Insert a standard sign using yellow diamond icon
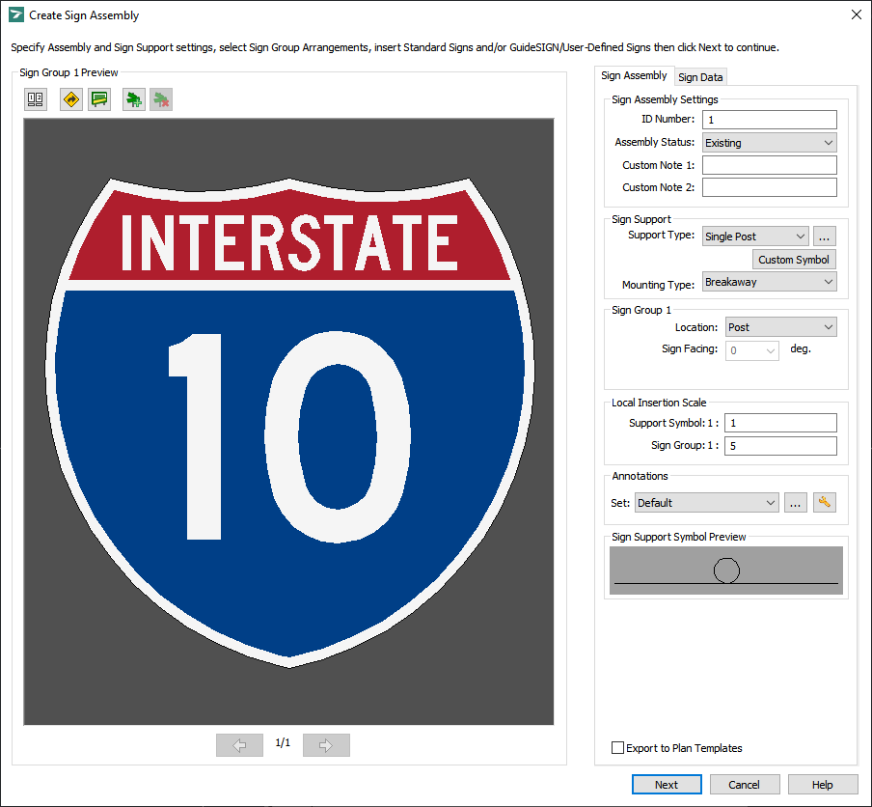872x807 pixels. 71,99
